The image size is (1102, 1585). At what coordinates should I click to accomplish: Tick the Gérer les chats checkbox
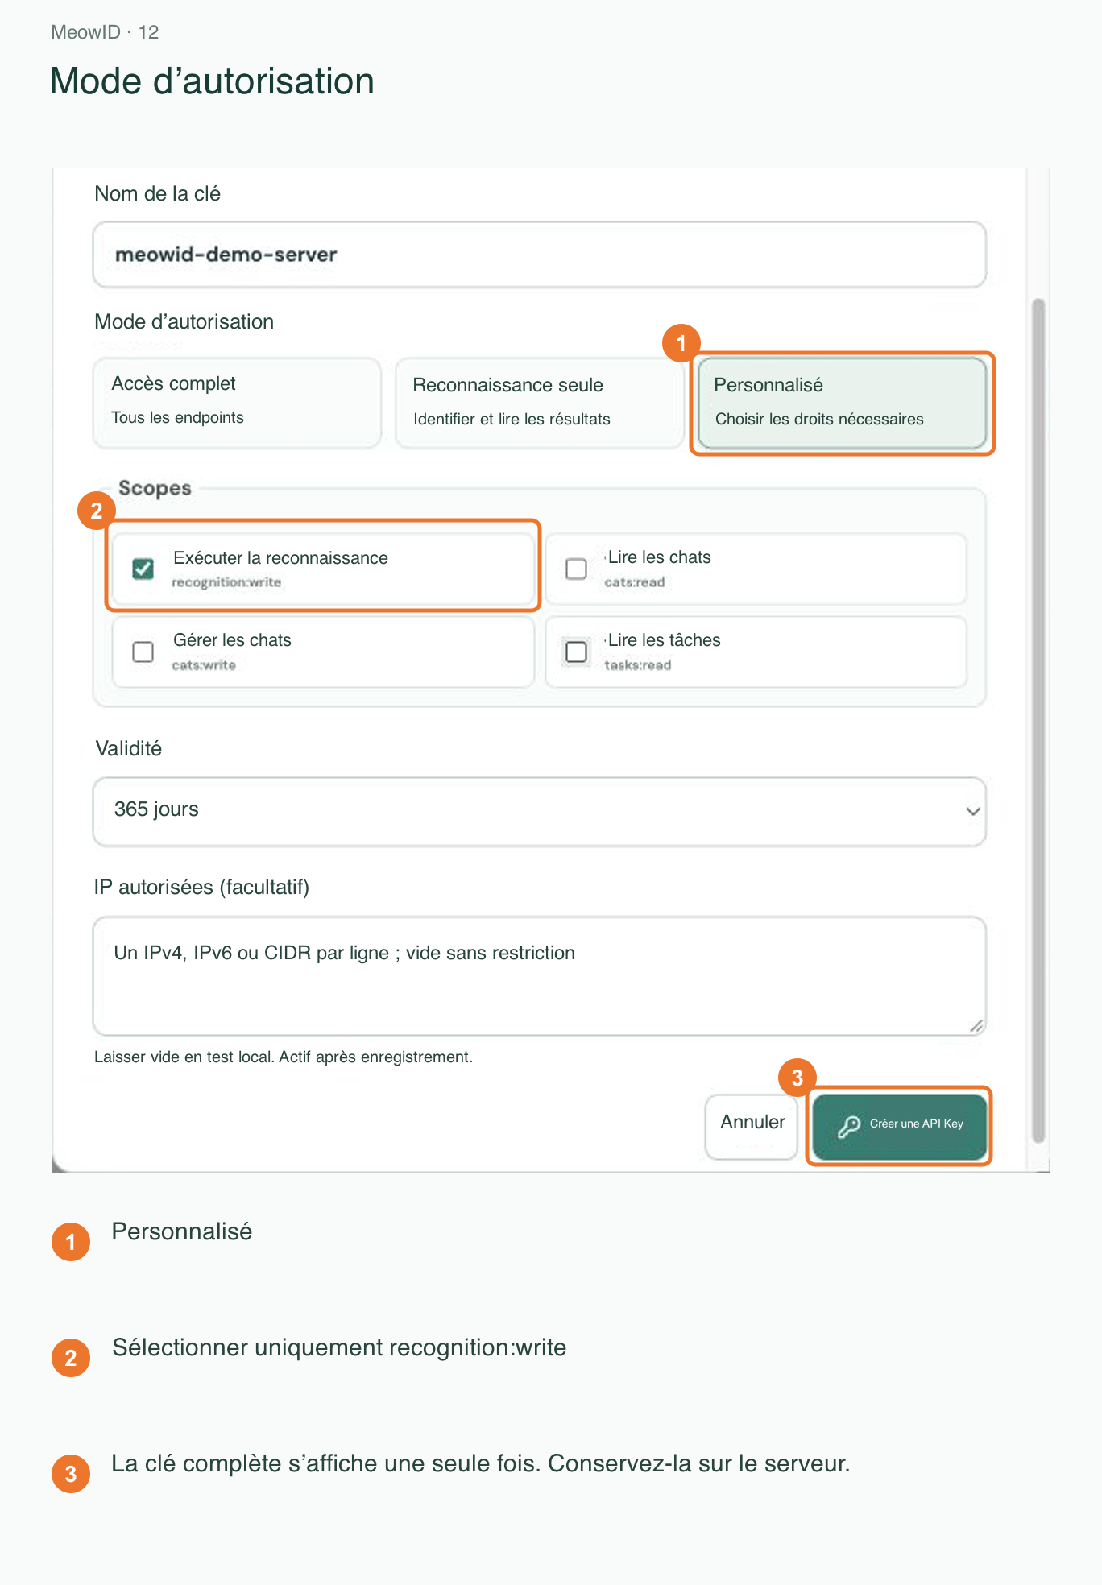click(143, 652)
